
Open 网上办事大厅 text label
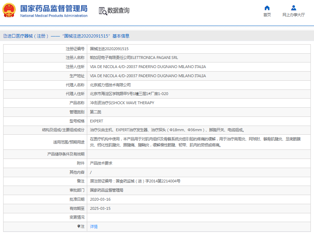(294, 15)
